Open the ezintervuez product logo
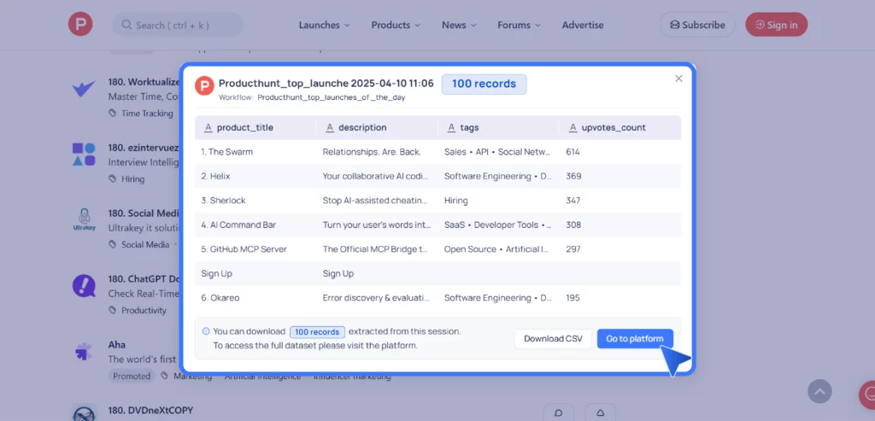 click(84, 155)
